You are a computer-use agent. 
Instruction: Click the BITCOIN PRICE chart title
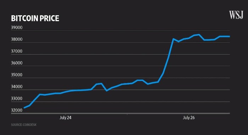click(35, 18)
